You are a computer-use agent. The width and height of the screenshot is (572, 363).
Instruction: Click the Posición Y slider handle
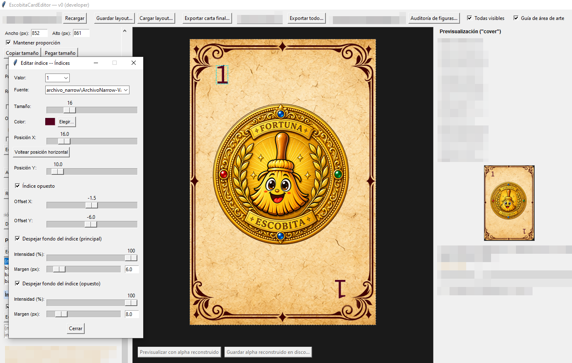coord(58,172)
